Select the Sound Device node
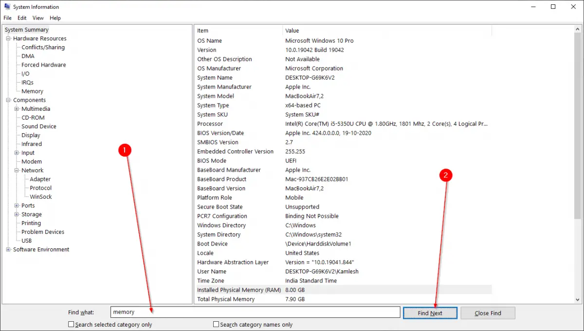The height and width of the screenshot is (331, 584). (x=38, y=126)
